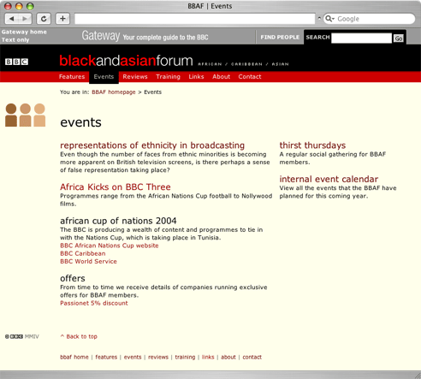The image size is (421, 379).
Task: Follow the BBAF homepage breadcrumb
Action: (x=114, y=92)
